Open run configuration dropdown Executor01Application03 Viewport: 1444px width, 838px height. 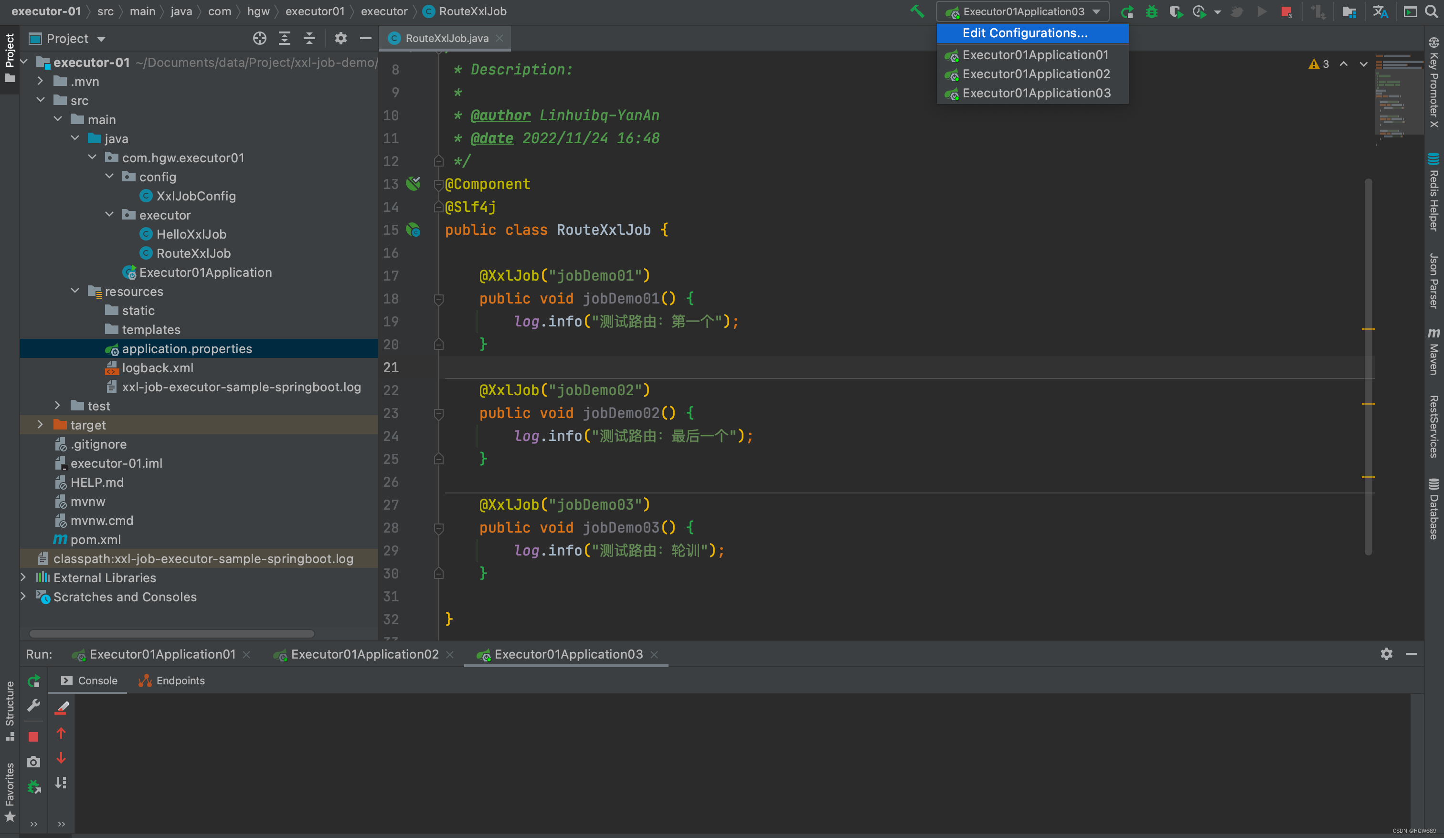1023,11
